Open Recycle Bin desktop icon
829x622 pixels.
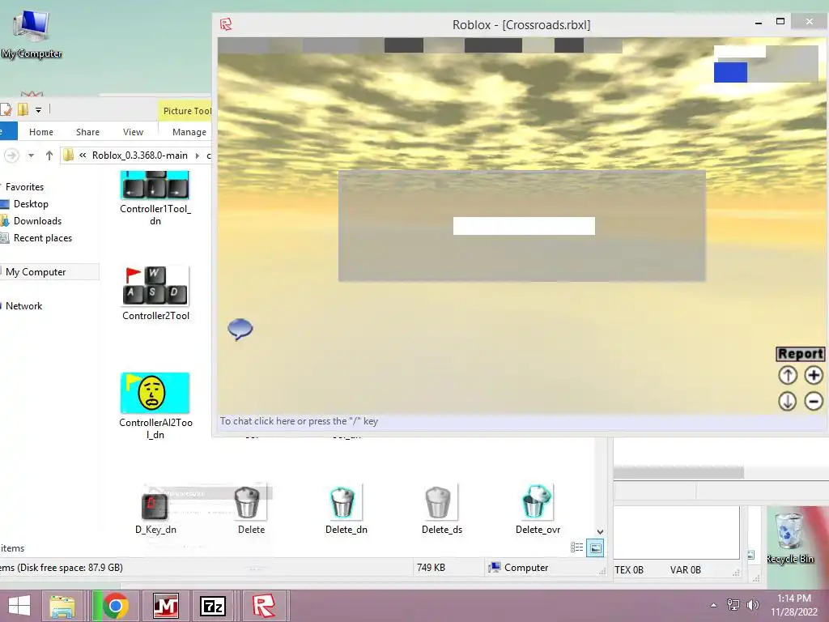coord(790,537)
